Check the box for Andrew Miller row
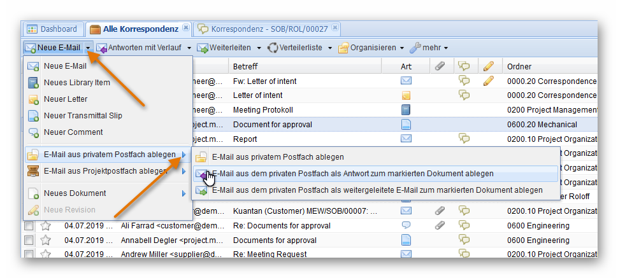Screen dimensions: 618x278 pyautogui.click(x=29, y=254)
